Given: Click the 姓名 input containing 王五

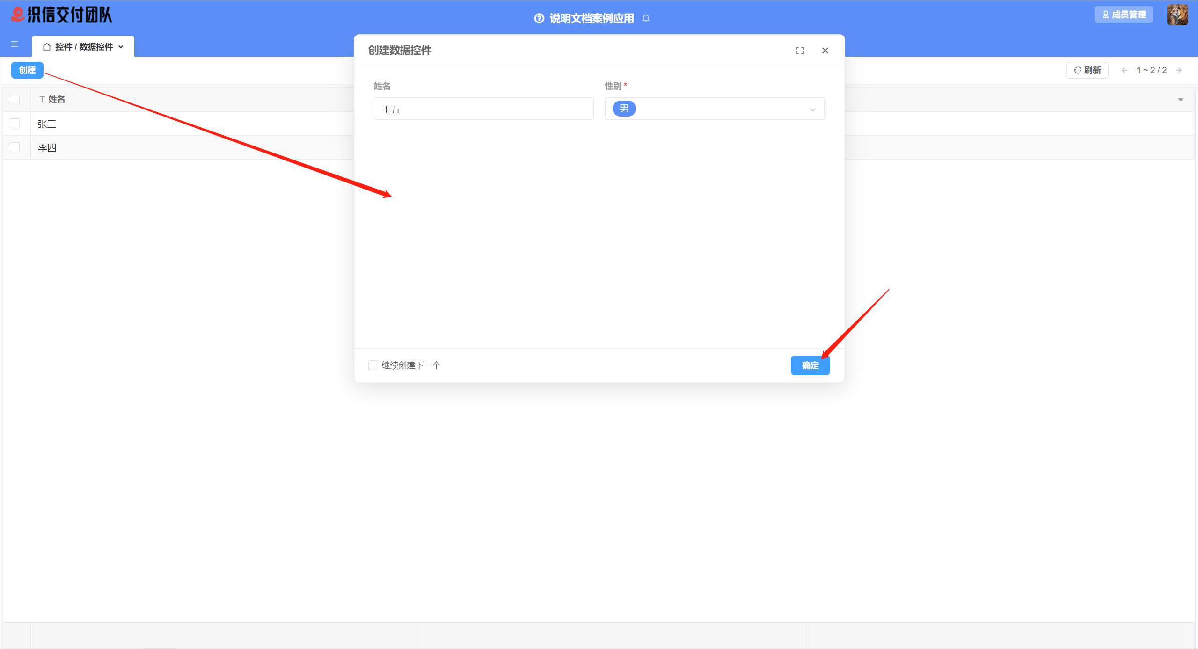Looking at the screenshot, I should (x=483, y=109).
